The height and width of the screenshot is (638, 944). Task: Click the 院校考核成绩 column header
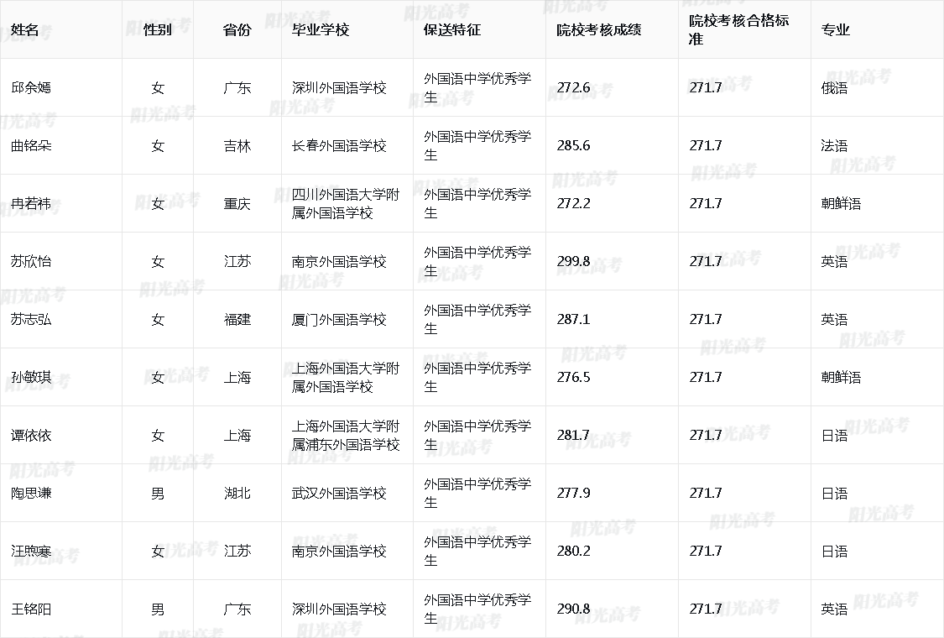pyautogui.click(x=599, y=30)
